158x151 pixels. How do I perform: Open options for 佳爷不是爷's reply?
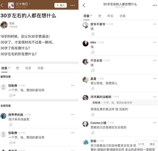point(155,24)
